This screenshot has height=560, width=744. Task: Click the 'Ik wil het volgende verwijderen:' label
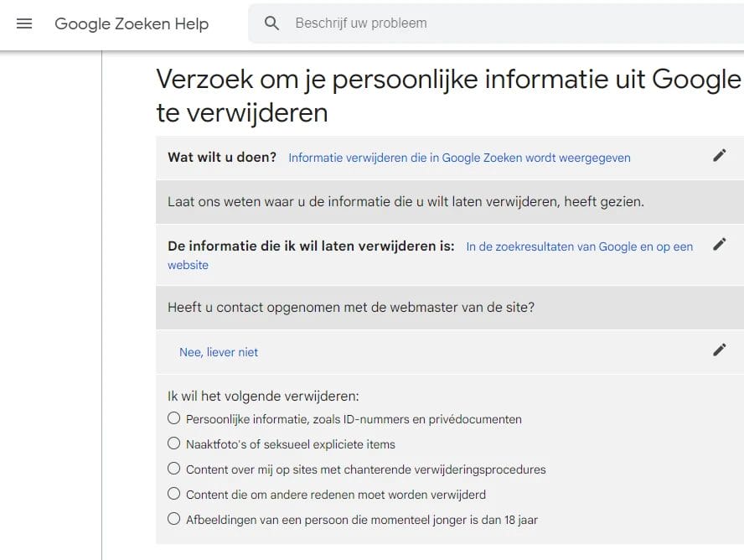tap(263, 397)
